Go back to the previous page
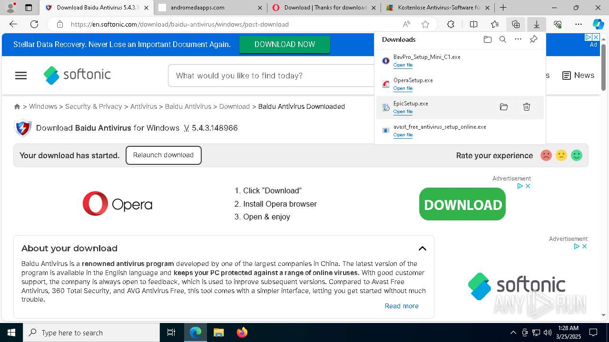Image resolution: width=609 pixels, height=342 pixels. click(13, 24)
